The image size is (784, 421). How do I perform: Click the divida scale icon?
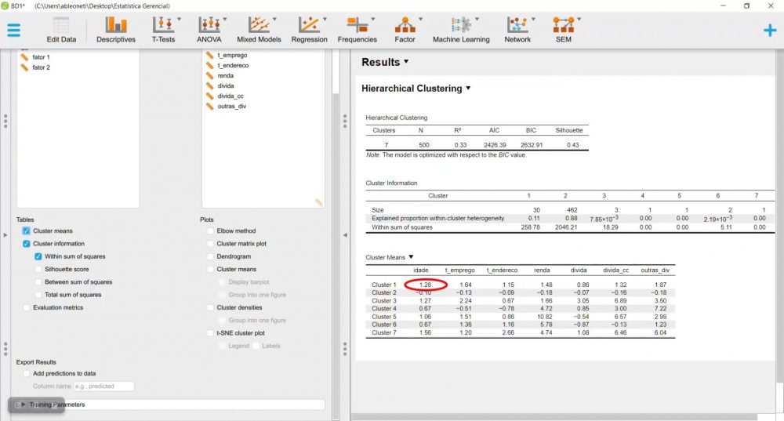[x=209, y=85]
